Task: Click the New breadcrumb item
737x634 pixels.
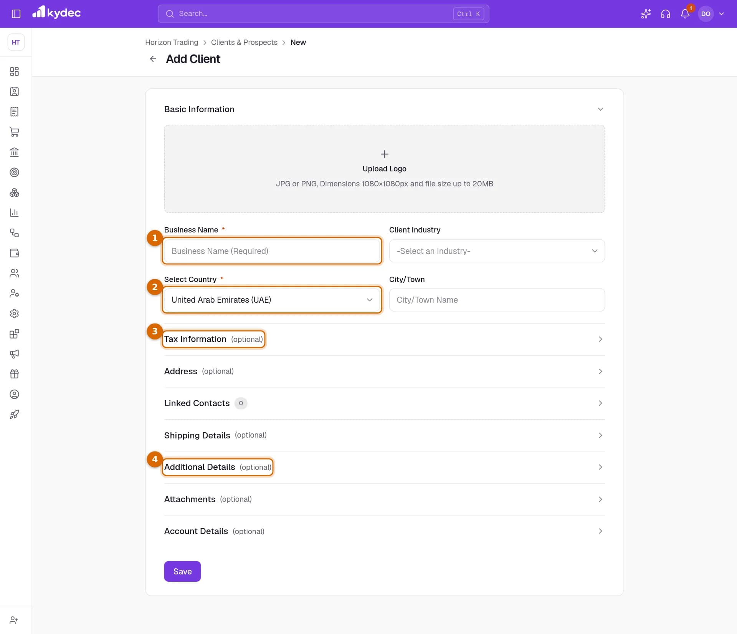Action: pos(298,42)
